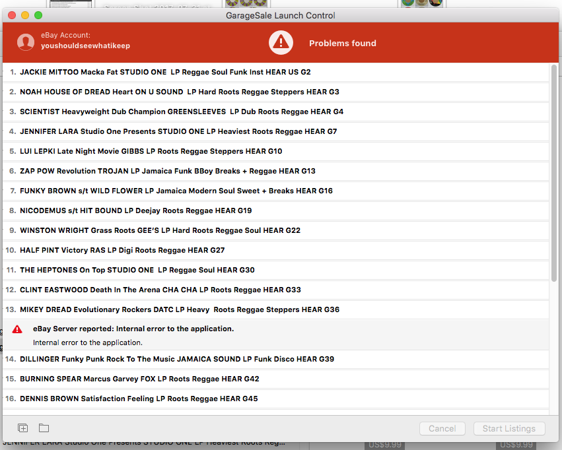Select listing NICODEMUS s/t HIT BOUND
Screen dimensions: 562x450
click(x=276, y=211)
